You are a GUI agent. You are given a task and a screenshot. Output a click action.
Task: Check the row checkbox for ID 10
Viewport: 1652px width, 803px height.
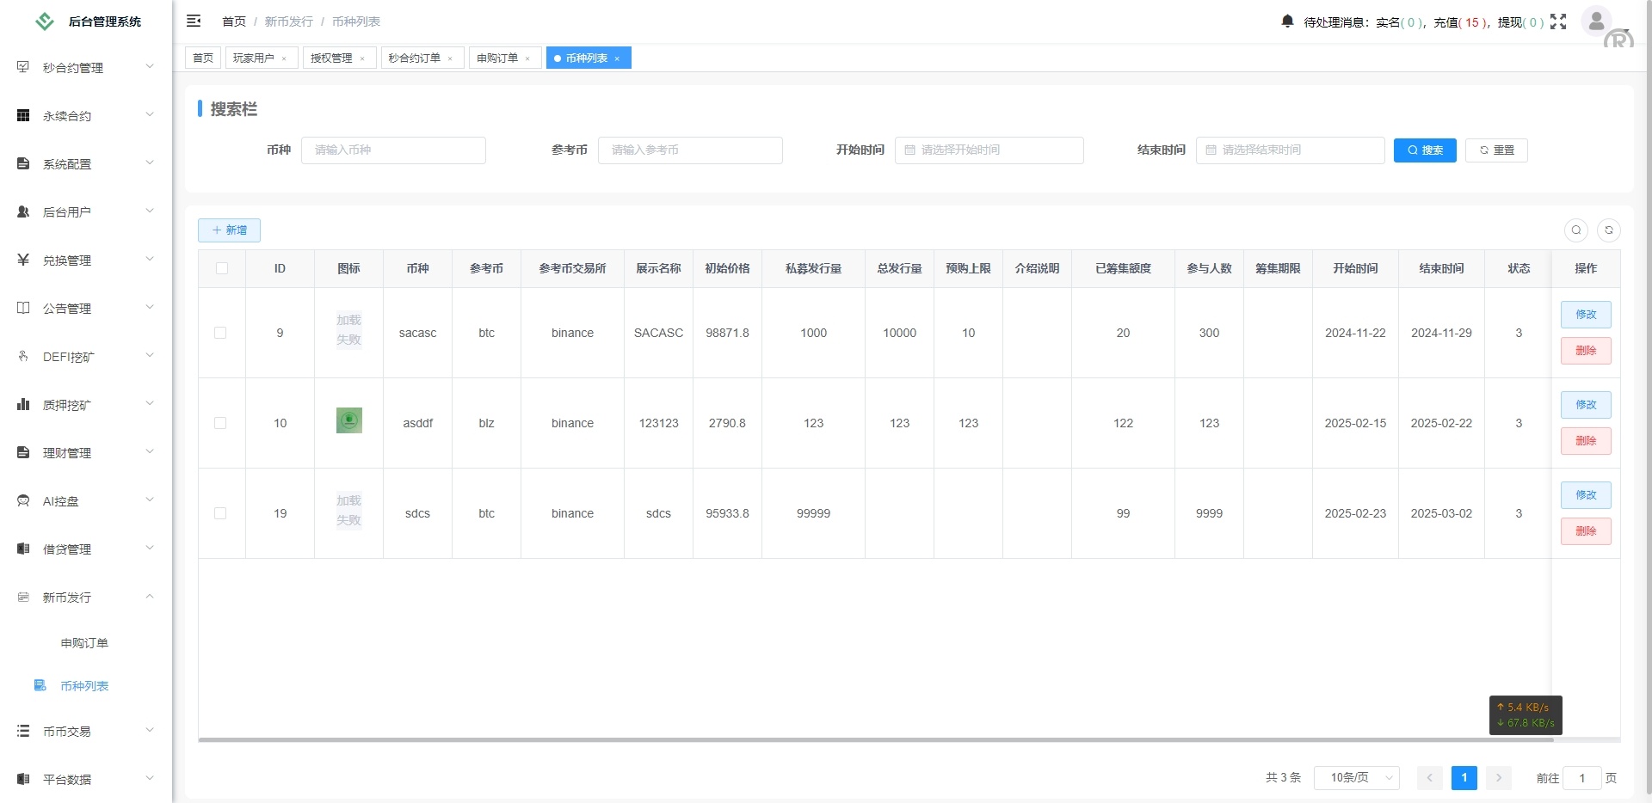(221, 423)
